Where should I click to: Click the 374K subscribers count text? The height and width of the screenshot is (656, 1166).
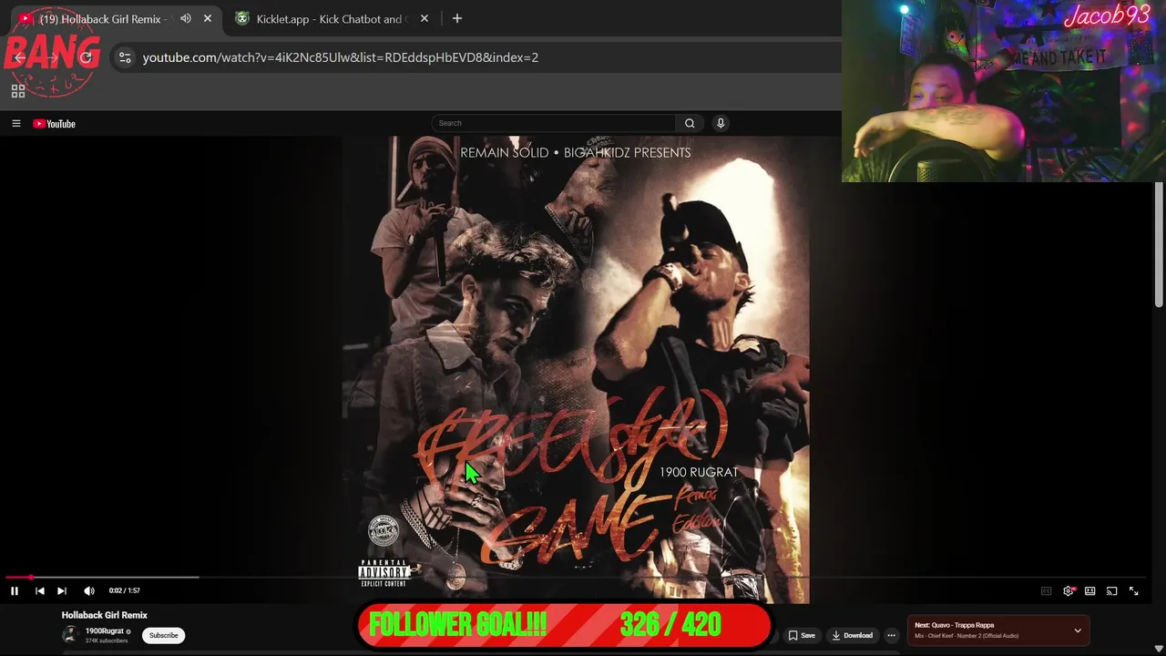coord(107,641)
